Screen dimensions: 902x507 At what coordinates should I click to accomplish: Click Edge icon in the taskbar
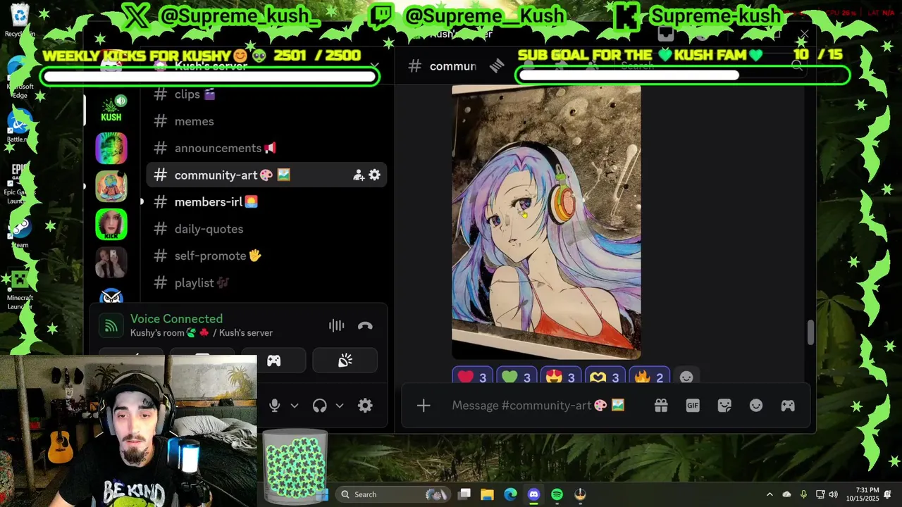coord(510,494)
